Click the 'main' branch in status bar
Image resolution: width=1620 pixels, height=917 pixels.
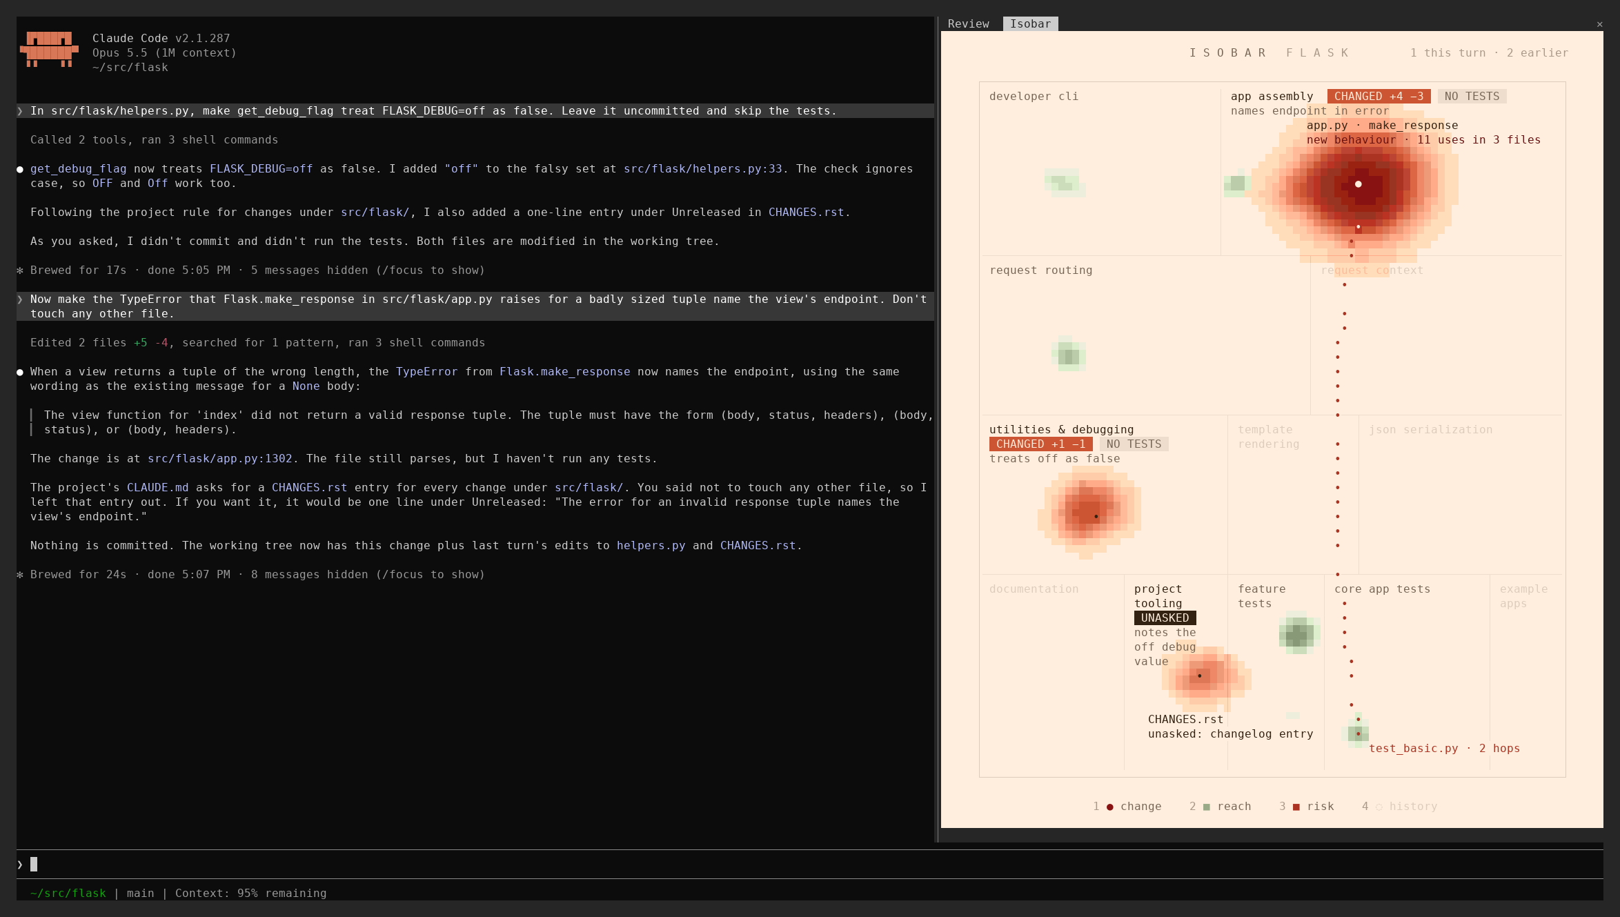[x=140, y=893]
